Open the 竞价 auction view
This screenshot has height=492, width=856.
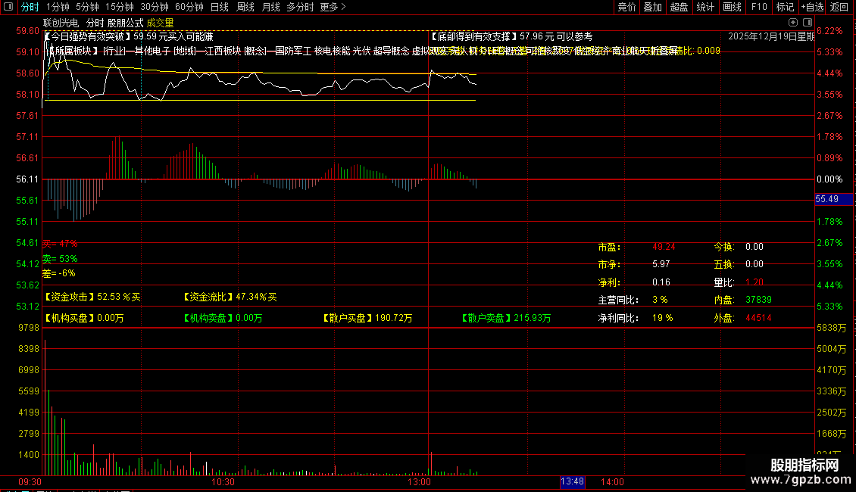click(x=626, y=7)
